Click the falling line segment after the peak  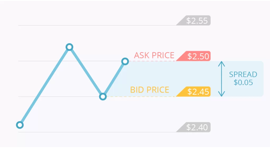[x=86, y=72]
